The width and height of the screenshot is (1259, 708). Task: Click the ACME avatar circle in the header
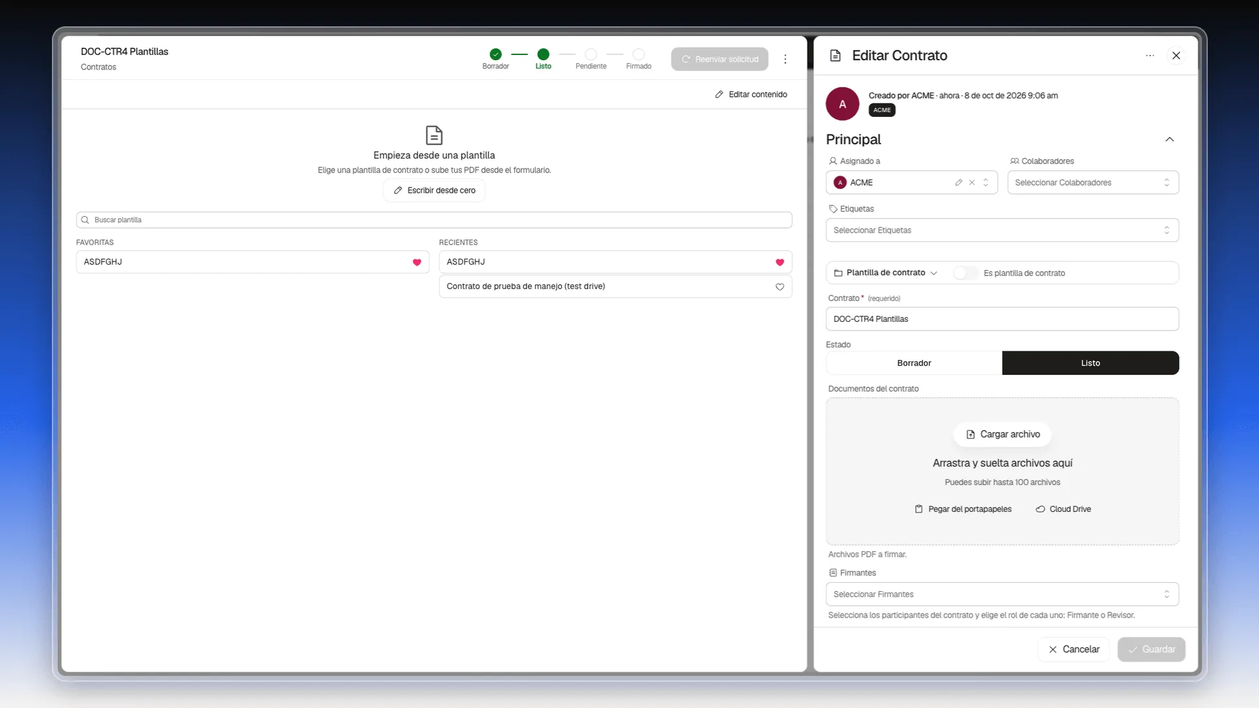(843, 104)
